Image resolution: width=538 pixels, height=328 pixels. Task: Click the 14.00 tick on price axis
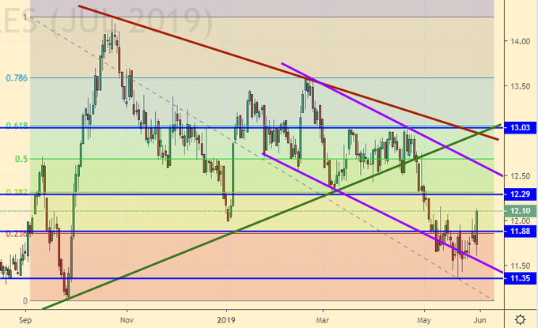point(520,41)
